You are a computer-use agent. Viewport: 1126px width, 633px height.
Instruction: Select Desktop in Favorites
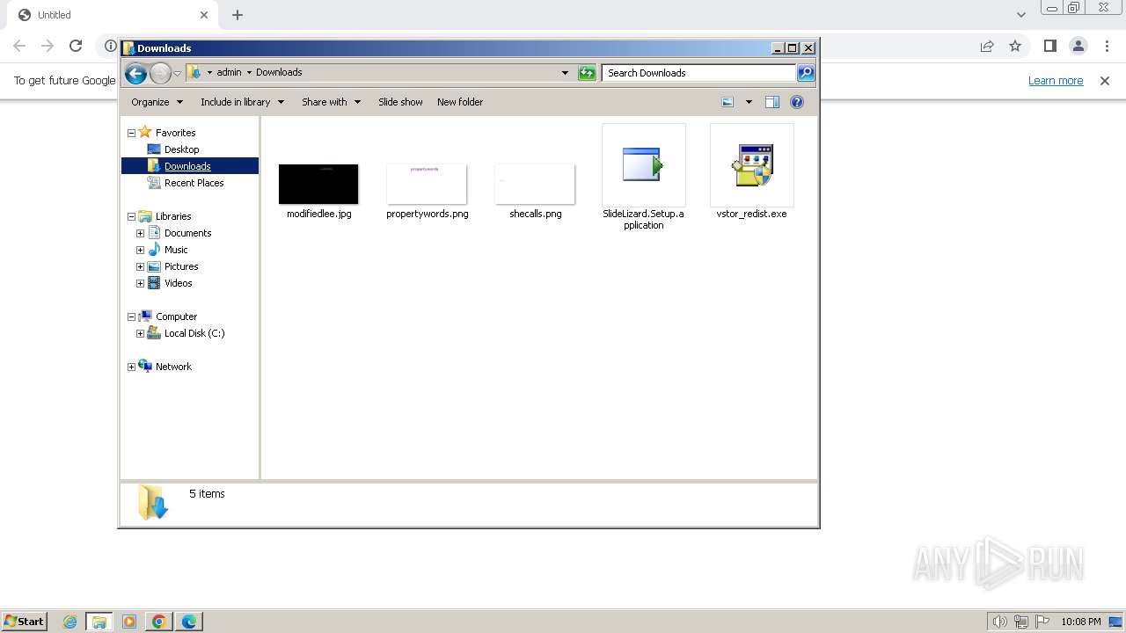181,149
